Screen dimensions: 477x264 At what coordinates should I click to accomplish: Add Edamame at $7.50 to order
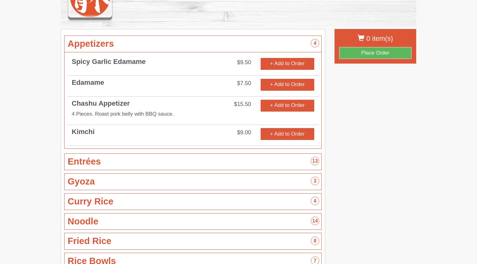click(287, 84)
